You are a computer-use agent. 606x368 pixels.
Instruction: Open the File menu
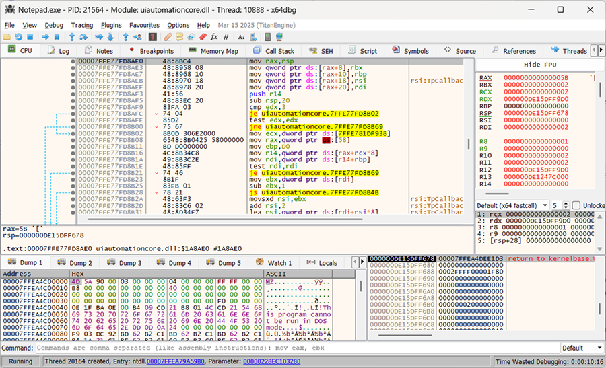pos(9,25)
